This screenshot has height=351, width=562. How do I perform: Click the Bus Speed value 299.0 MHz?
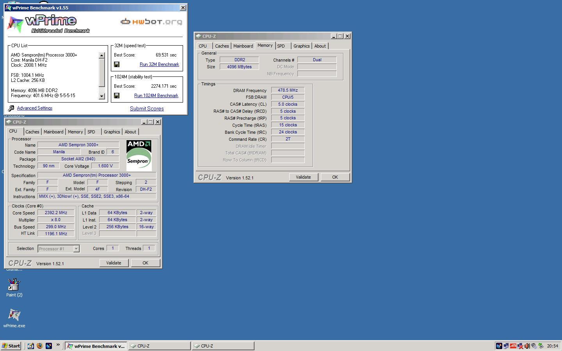point(56,227)
